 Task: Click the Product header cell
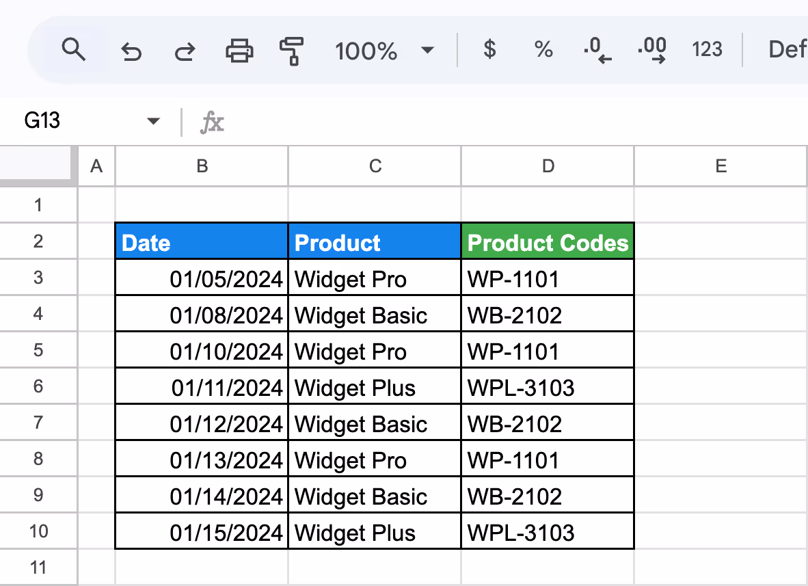tap(375, 241)
